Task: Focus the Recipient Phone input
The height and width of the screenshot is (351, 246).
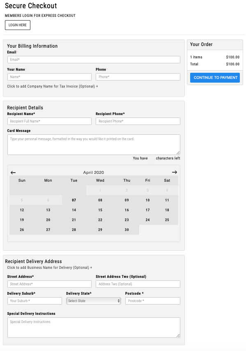Action: coord(138,121)
